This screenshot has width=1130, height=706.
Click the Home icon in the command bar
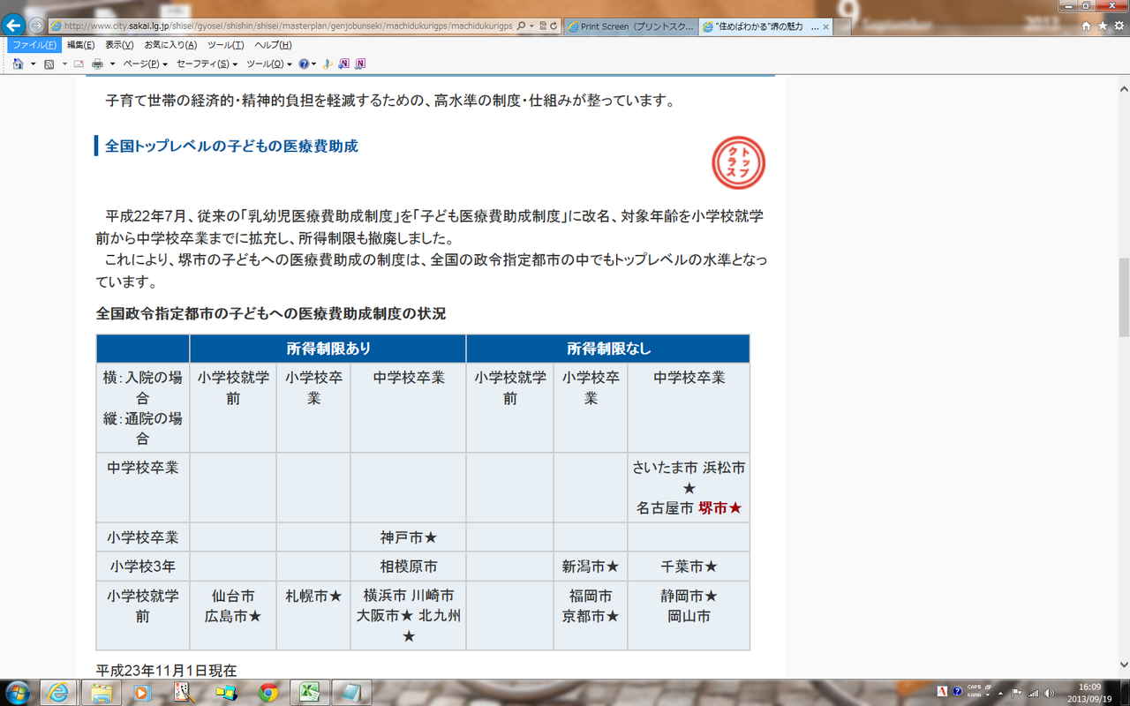tap(19, 64)
